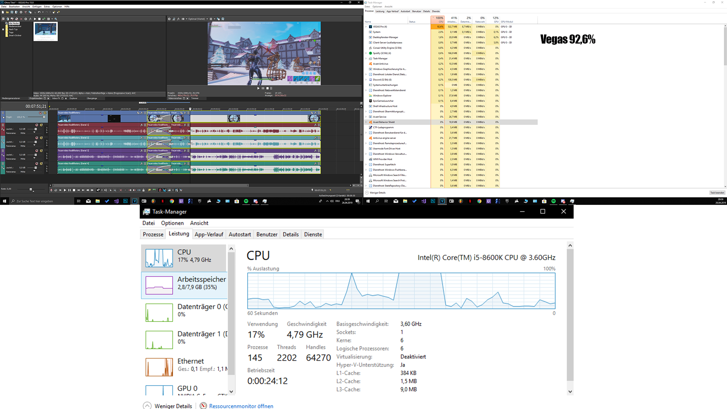The height and width of the screenshot is (409, 727).
Task: Click the event FX icon on Kanal 1 clip
Action: (x=142, y=125)
